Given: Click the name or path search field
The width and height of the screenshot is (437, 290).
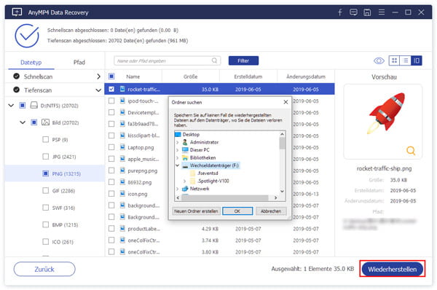Looking at the screenshot, I should tap(168, 60).
